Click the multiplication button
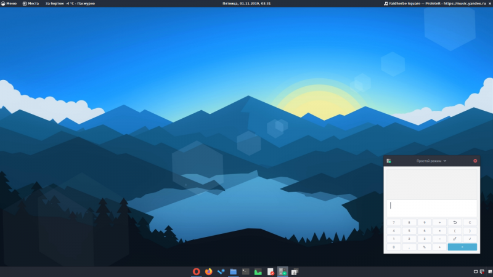493x277 pixels. click(439, 231)
